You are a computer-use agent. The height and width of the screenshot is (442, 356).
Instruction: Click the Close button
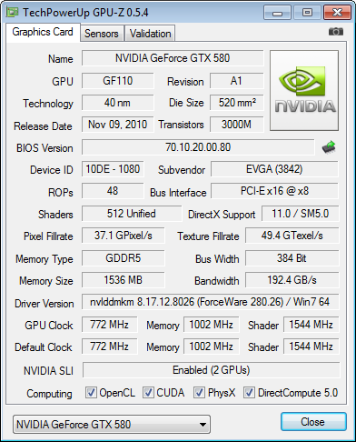click(313, 422)
